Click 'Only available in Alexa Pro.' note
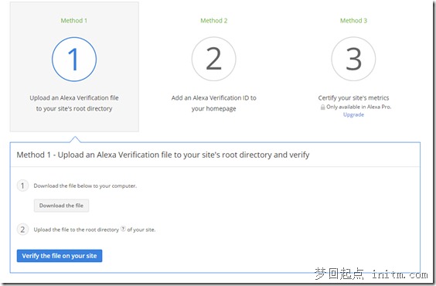The height and width of the screenshot is (286, 436). point(359,107)
